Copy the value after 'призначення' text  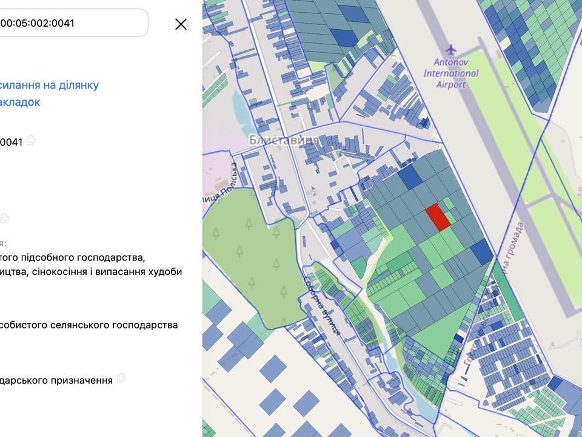point(121,378)
